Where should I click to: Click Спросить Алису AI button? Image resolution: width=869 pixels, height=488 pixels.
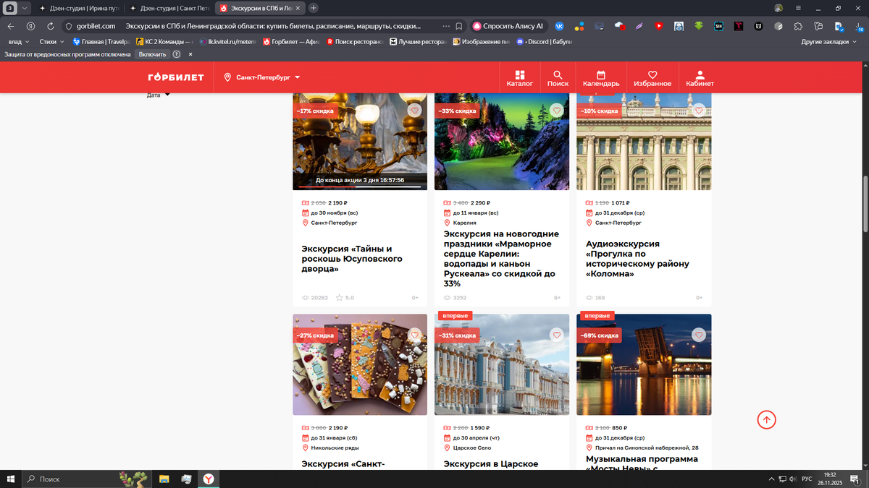(x=508, y=25)
